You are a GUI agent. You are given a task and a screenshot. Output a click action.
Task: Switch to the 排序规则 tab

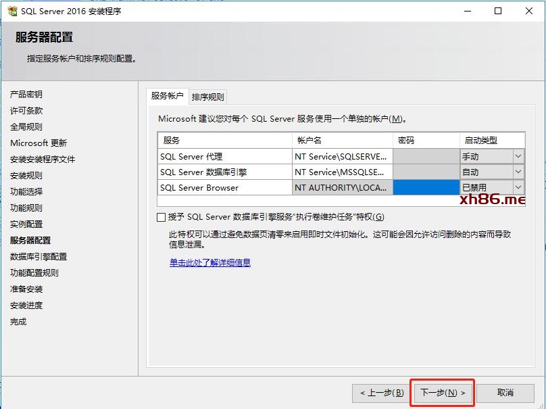coord(207,97)
